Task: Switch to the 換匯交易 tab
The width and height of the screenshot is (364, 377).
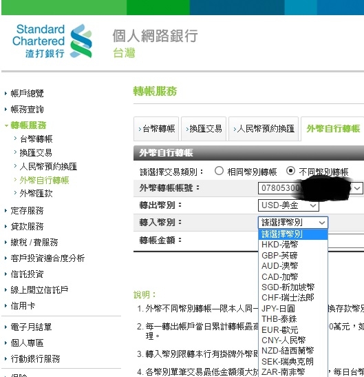Action: [204, 129]
